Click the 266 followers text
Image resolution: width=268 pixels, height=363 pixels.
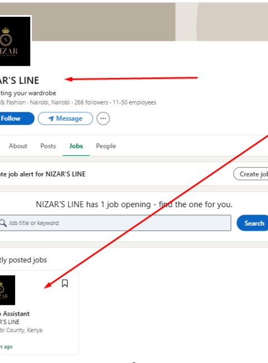click(x=91, y=102)
